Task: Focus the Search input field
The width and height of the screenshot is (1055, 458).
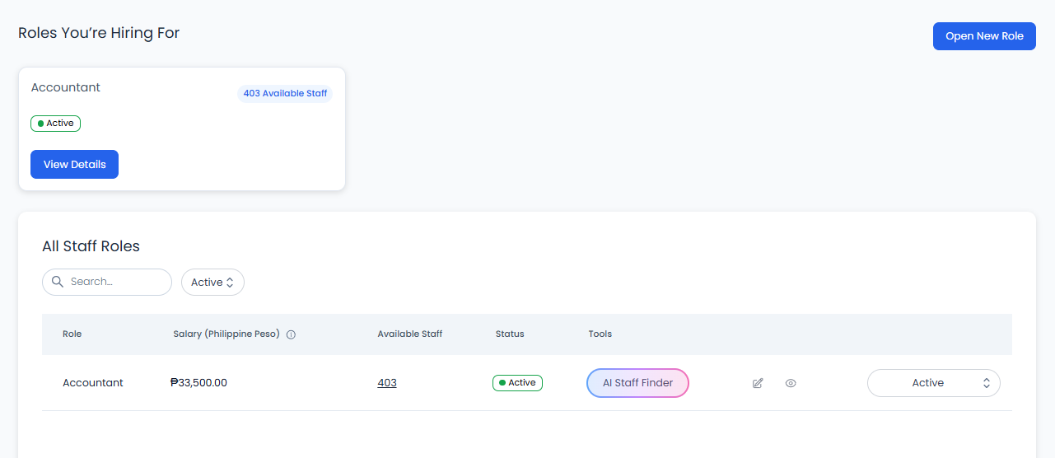Action: point(115,282)
